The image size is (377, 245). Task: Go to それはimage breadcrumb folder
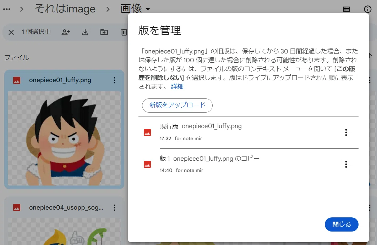tap(65, 9)
